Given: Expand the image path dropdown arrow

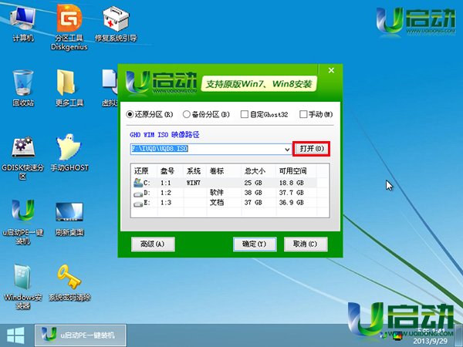Looking at the screenshot, I should click(287, 150).
